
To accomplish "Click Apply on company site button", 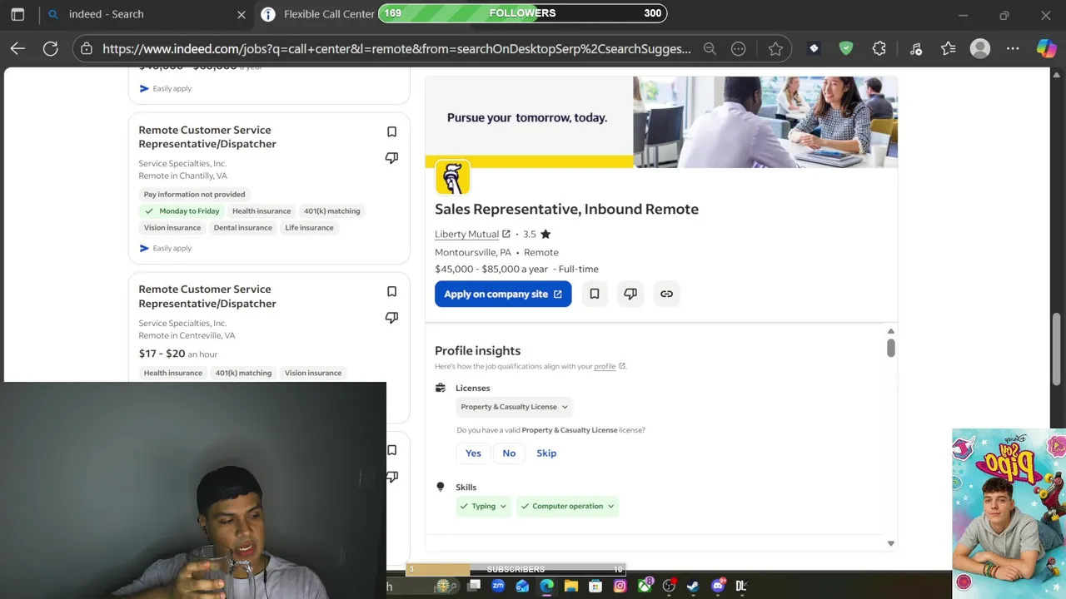I will [x=503, y=294].
